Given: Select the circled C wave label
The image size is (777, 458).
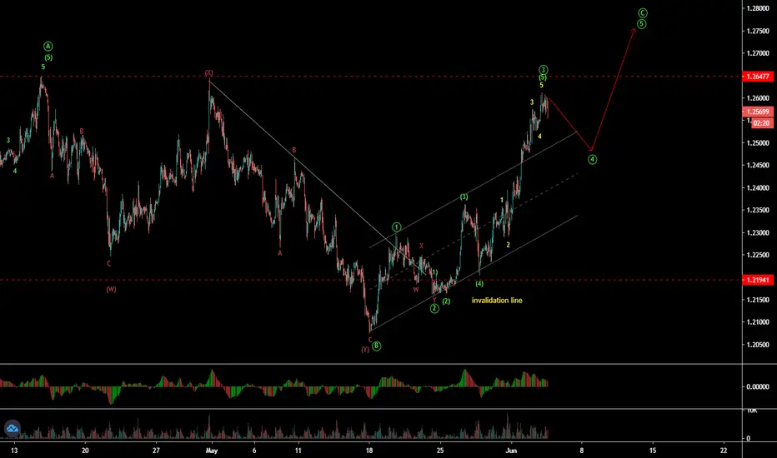Looking at the screenshot, I should [642, 12].
